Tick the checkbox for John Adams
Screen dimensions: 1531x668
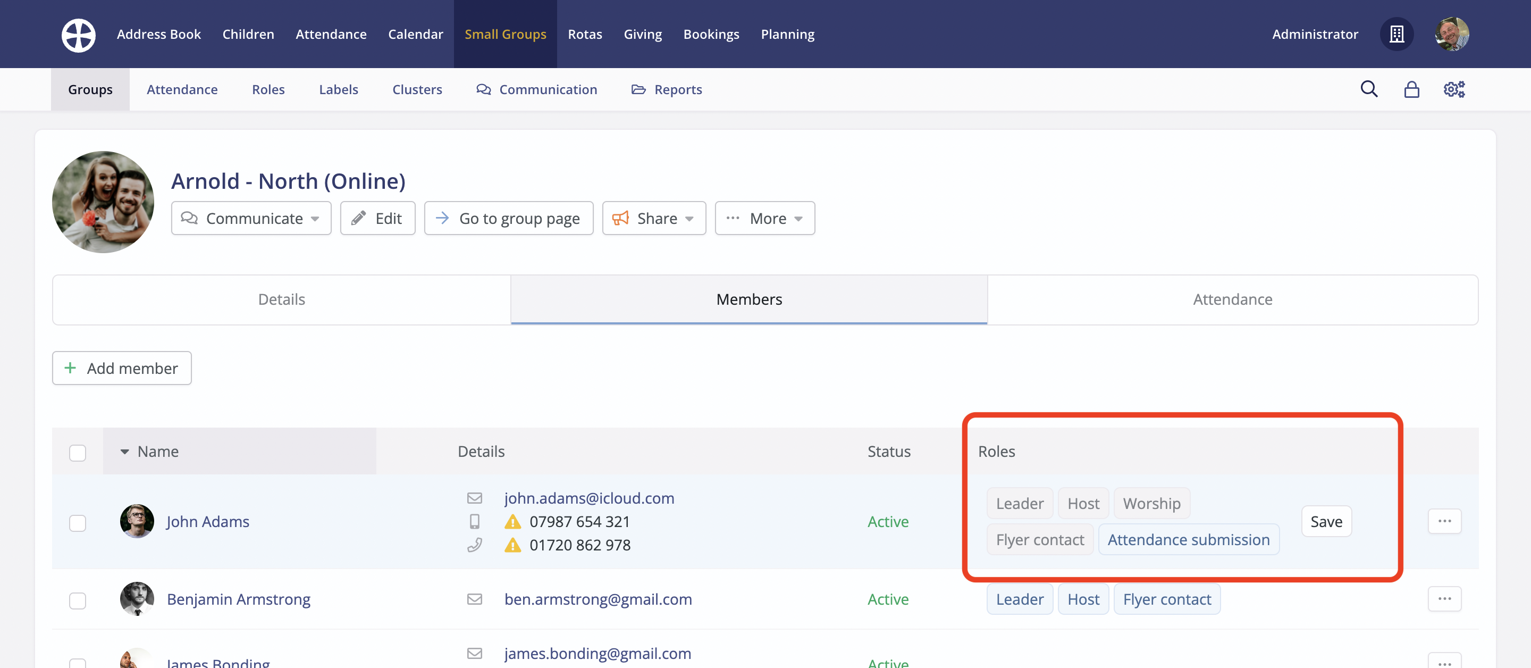click(x=77, y=522)
